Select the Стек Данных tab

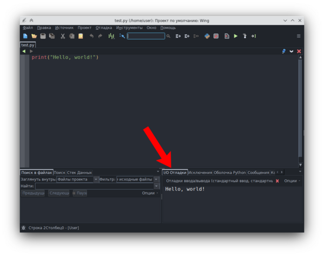pos(79,172)
